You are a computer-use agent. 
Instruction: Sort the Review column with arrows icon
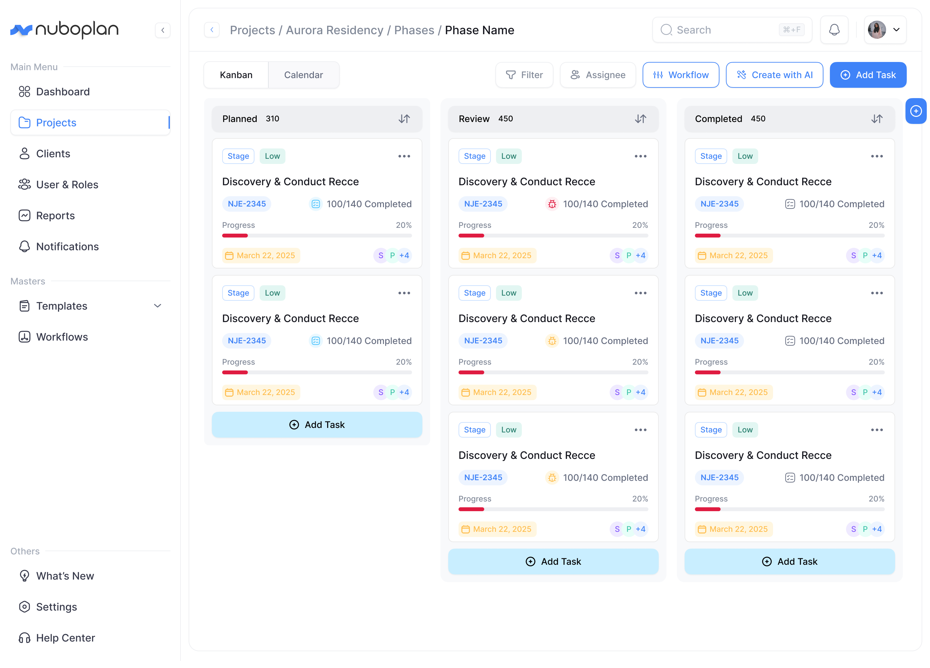(x=640, y=119)
